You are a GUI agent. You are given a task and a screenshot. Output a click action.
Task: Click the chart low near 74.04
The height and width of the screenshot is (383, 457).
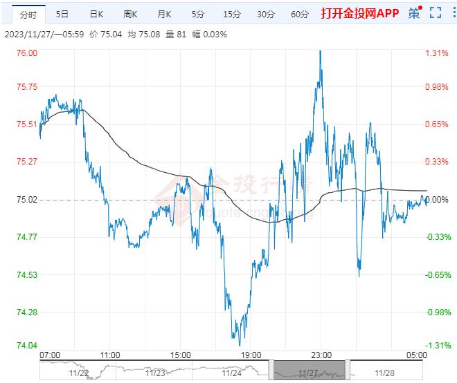240,343
